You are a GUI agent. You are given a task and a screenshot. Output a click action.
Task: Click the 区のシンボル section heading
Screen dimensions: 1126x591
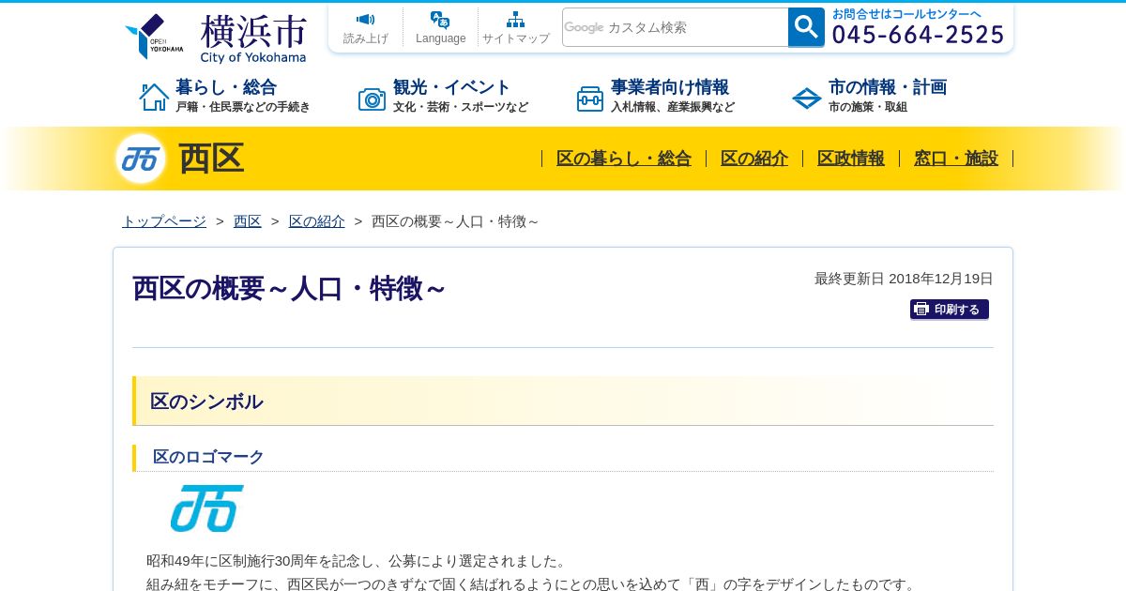[x=206, y=402]
